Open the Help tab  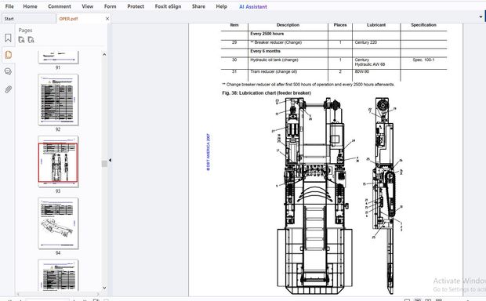pyautogui.click(x=221, y=6)
